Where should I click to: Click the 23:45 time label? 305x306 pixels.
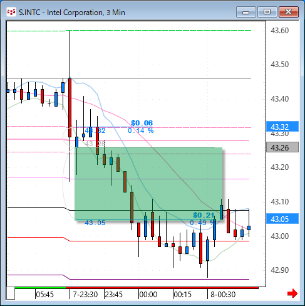(114, 295)
